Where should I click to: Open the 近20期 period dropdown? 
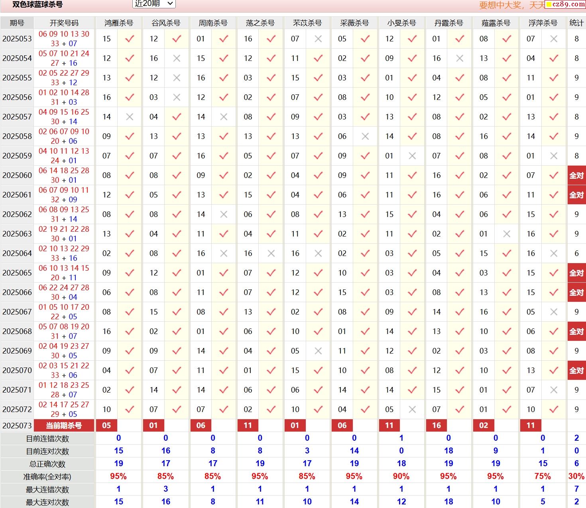[154, 4]
